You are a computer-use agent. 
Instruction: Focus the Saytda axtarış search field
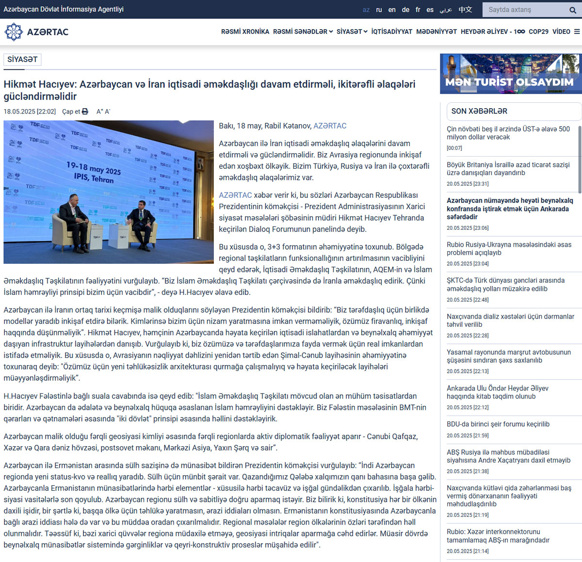[525, 10]
